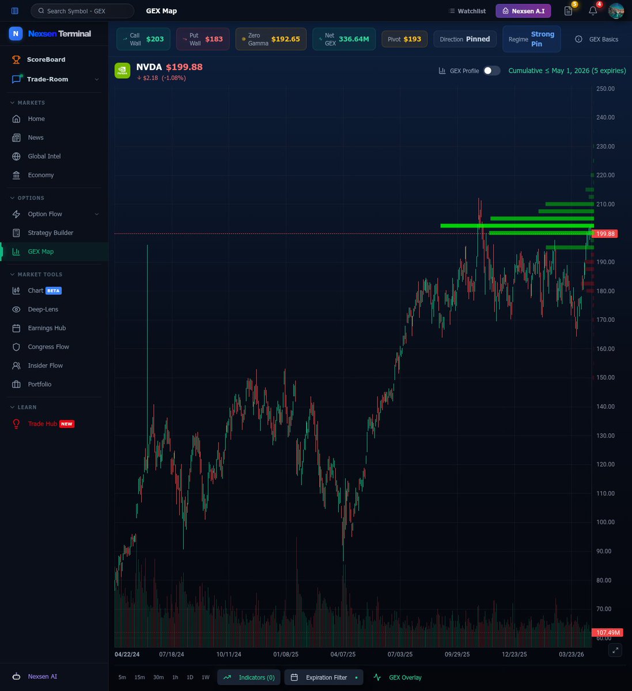This screenshot has width=632, height=691.
Task: Click the 199.88 current price label
Action: (605, 234)
